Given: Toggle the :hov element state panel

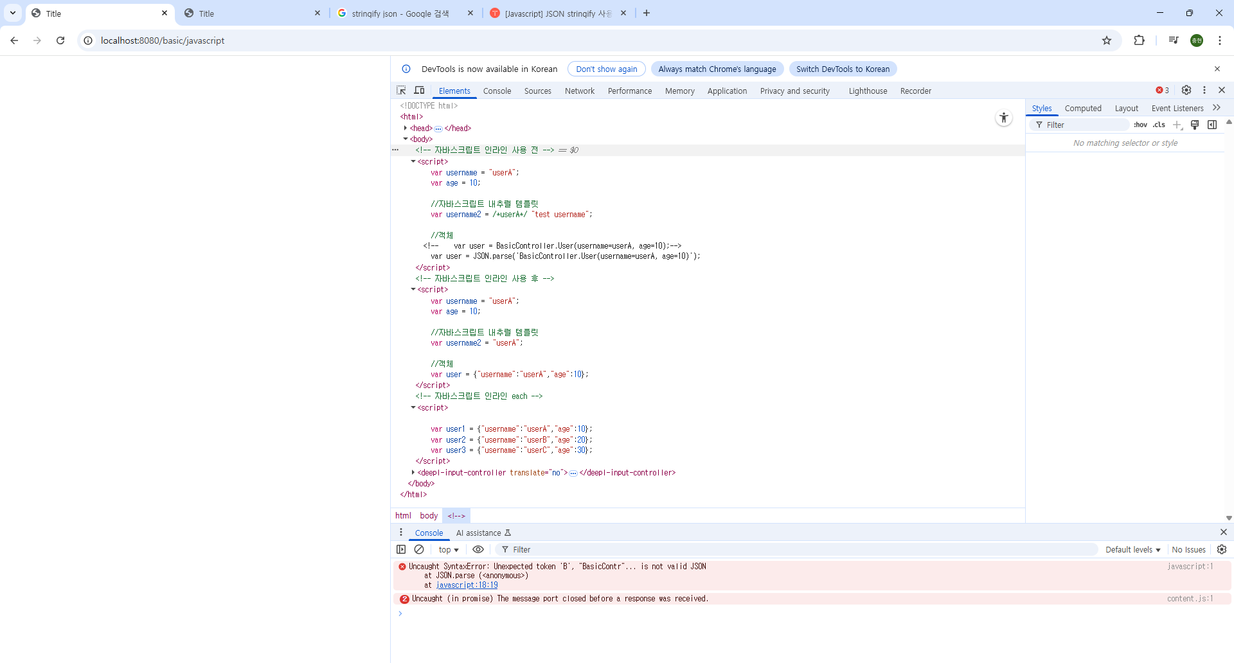Looking at the screenshot, I should [x=1140, y=125].
